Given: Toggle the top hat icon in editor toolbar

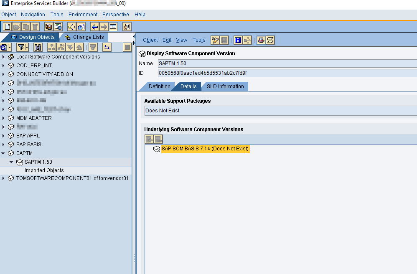Looking at the screenshot, I should (261, 40).
